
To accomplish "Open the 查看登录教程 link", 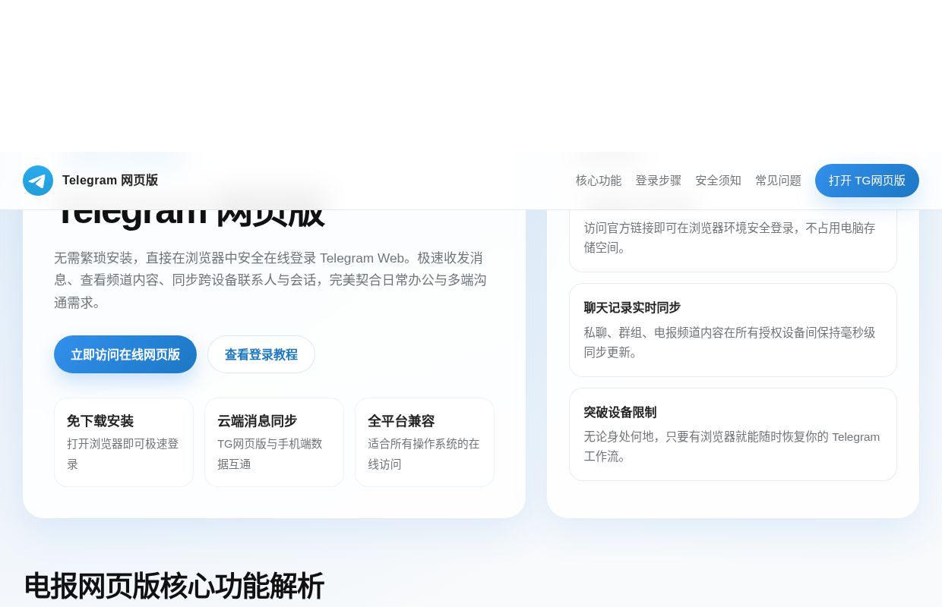I will point(261,354).
